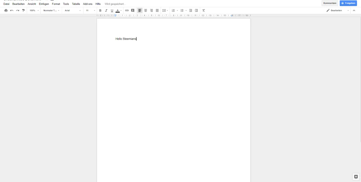Open numbered list style arrow
Image resolution: width=361 pixels, height=182 pixels.
click(x=177, y=10)
